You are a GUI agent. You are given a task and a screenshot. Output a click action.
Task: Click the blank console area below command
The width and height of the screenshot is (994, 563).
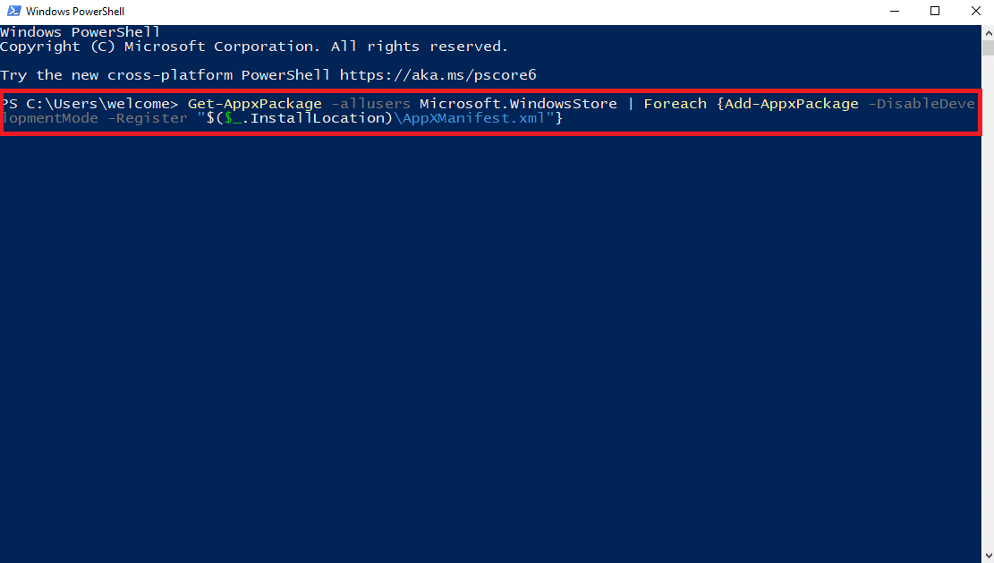[491, 342]
